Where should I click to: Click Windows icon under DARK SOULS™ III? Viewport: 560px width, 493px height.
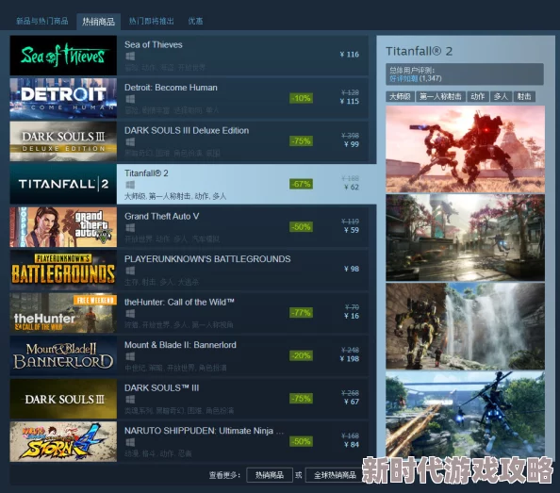[130, 399]
